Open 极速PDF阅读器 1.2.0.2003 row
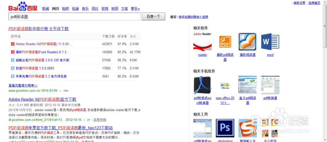This screenshot has height=142, width=327. [x=35, y=68]
